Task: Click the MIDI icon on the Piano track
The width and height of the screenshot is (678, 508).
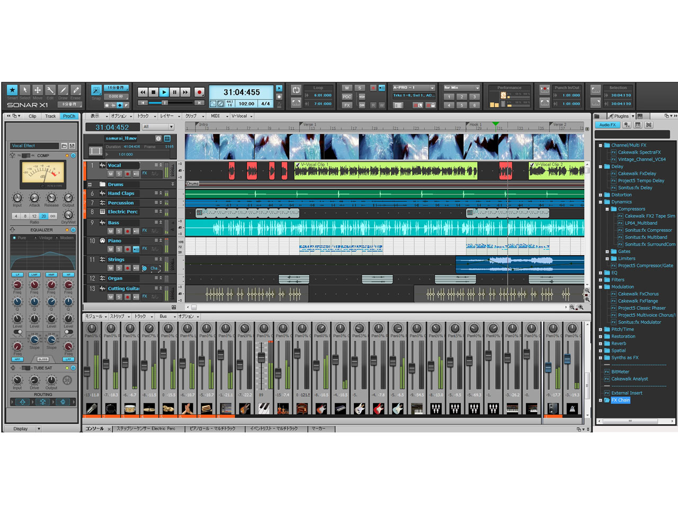Action: pos(103,241)
